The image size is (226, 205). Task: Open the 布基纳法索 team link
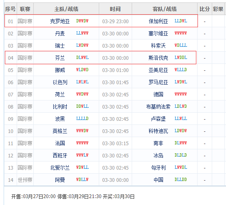coord(158,107)
